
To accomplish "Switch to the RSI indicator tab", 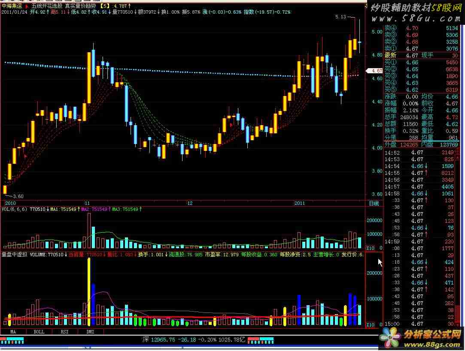I will pos(64,332).
